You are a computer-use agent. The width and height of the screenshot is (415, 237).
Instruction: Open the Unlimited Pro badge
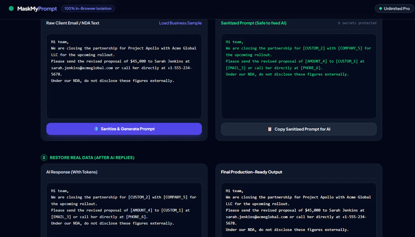tap(394, 9)
